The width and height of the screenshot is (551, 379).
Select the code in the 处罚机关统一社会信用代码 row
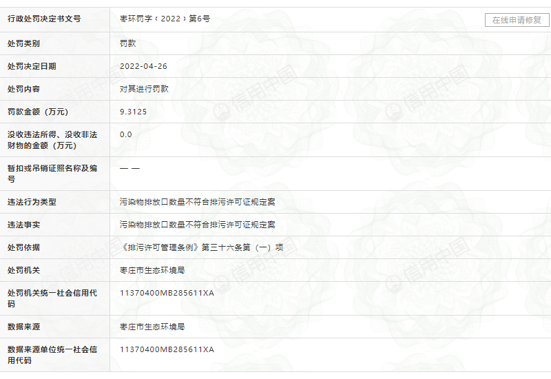tap(167, 294)
